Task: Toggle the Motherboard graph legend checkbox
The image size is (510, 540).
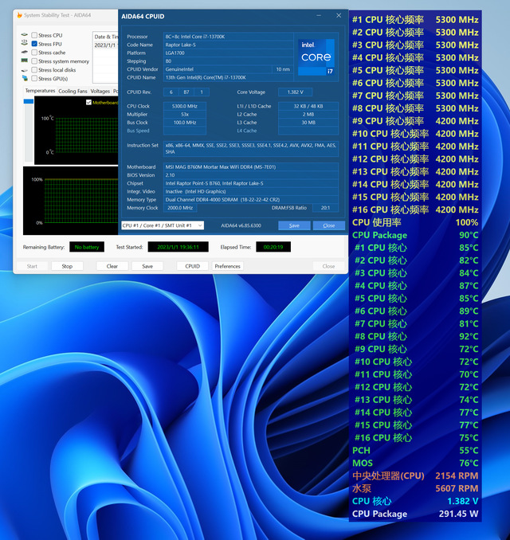Action: 88,102
